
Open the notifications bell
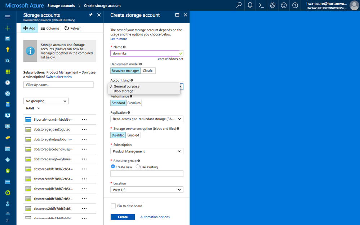tap(250, 5)
